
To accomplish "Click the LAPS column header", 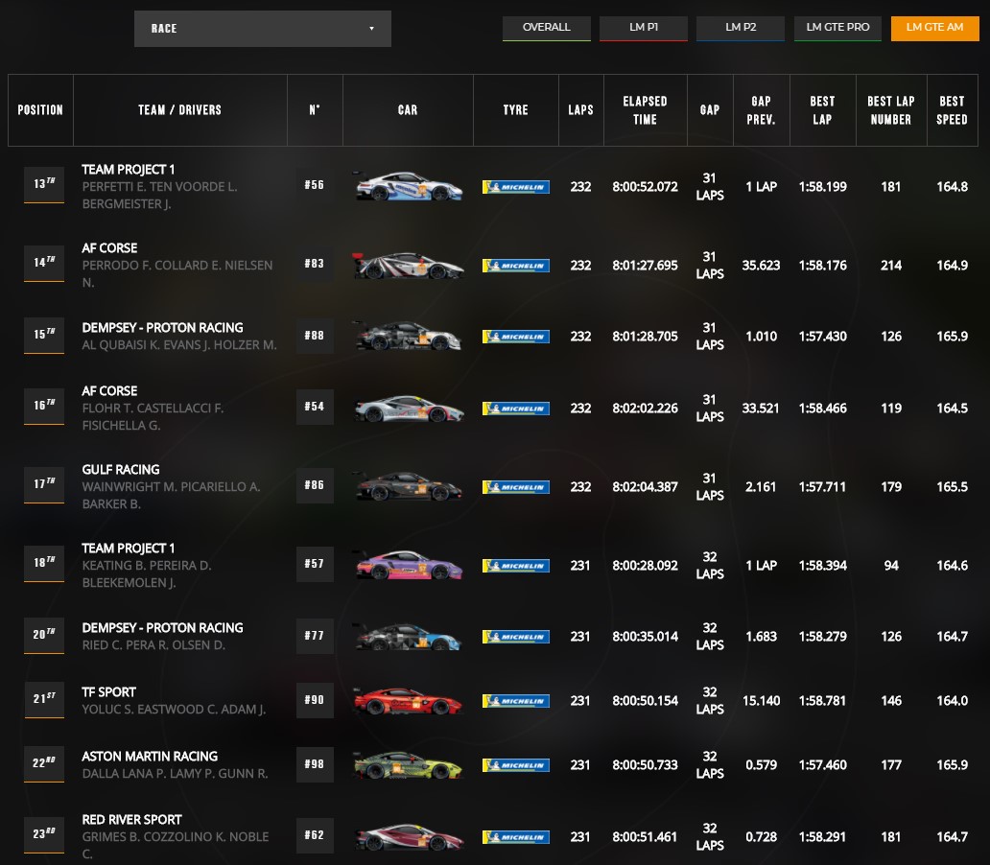I will (581, 110).
